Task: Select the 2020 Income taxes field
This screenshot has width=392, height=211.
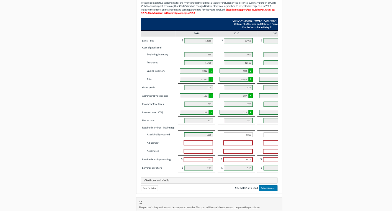Action: point(234,112)
